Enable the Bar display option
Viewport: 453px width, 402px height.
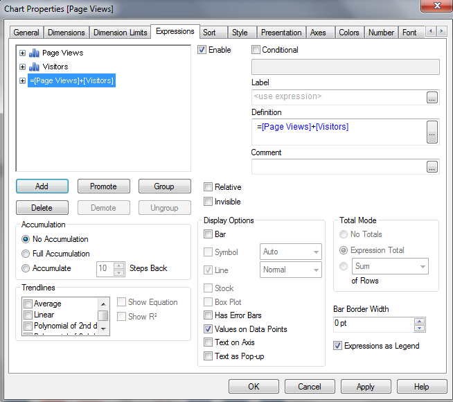tap(208, 234)
